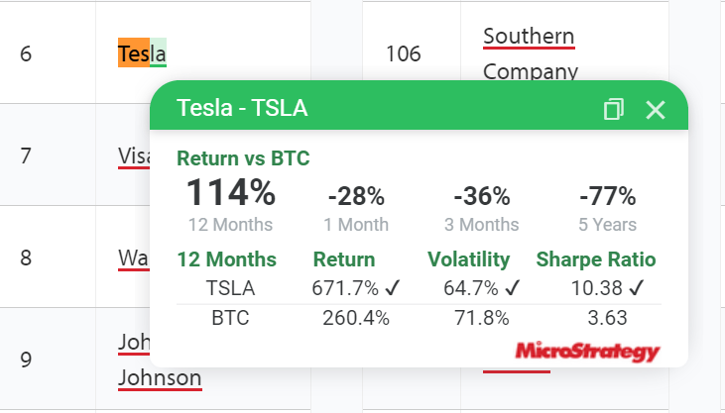The width and height of the screenshot is (725, 413).
Task: Open the Tesla link in row 6
Action: coord(142,52)
